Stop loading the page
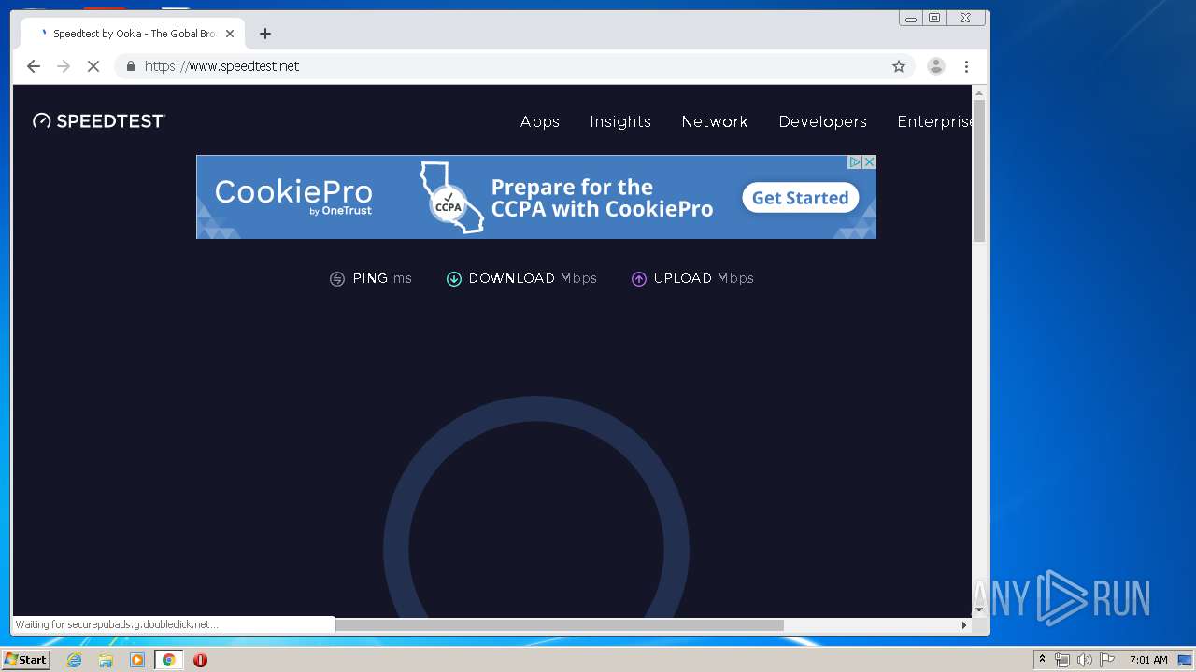1196x672 pixels. point(93,66)
